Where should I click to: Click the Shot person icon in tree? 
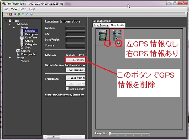(22, 48)
